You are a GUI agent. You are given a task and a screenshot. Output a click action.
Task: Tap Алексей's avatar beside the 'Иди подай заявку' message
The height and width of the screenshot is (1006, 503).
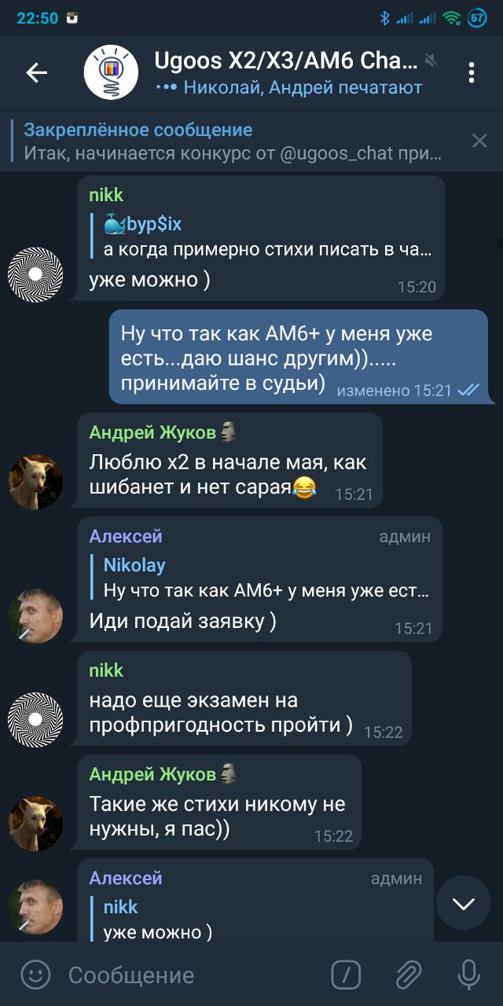click(35, 616)
